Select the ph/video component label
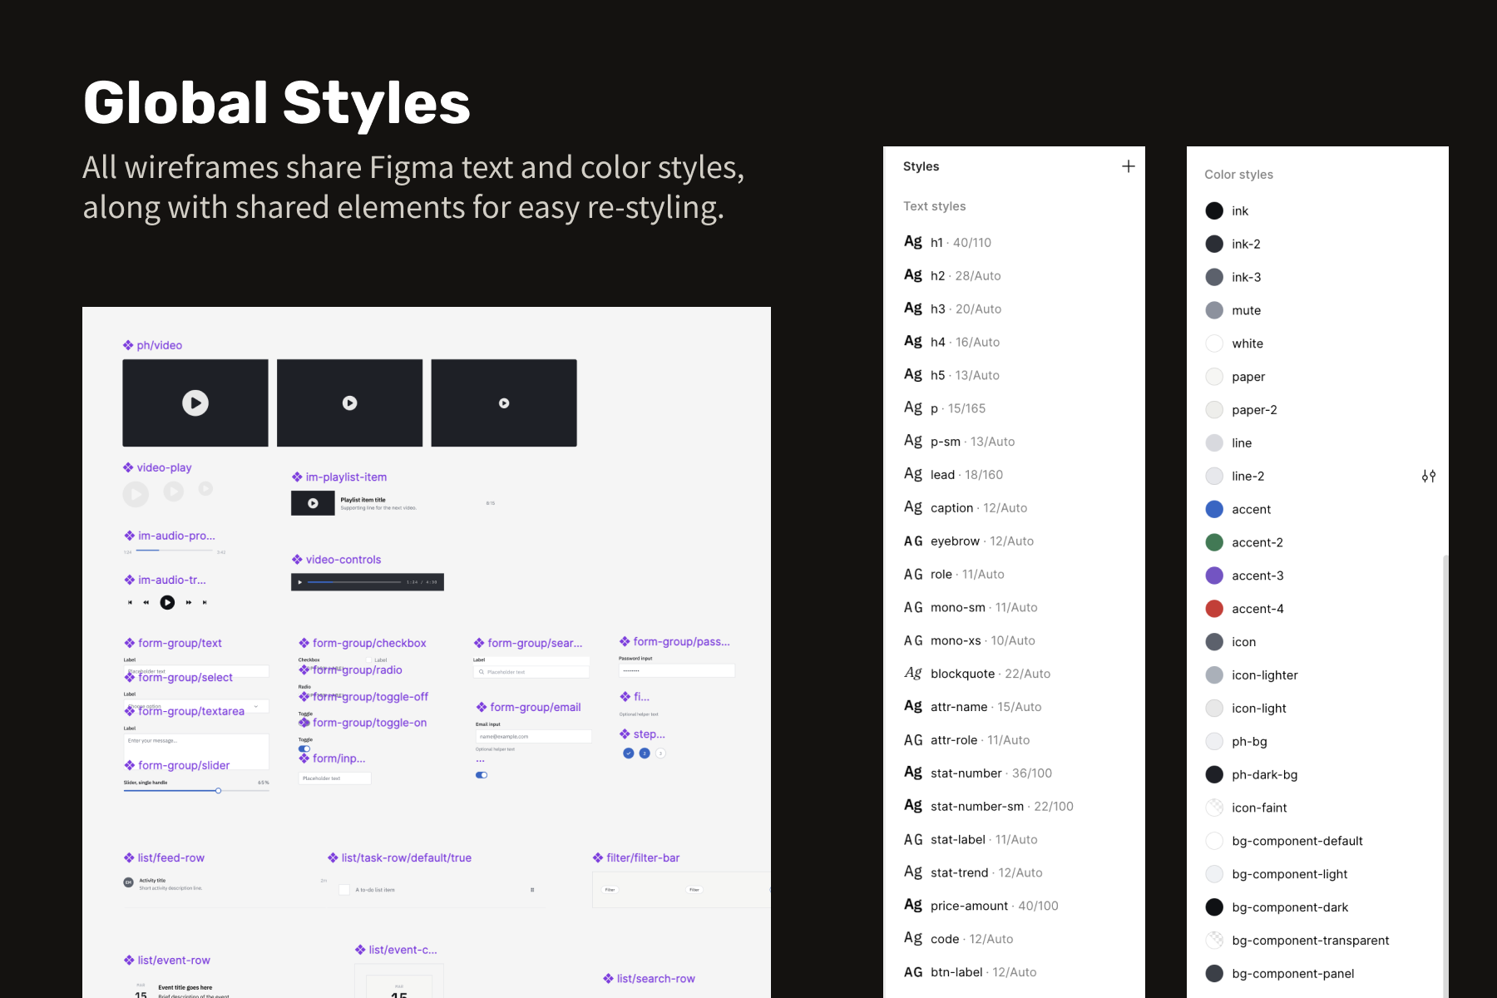The height and width of the screenshot is (998, 1497). point(153,345)
